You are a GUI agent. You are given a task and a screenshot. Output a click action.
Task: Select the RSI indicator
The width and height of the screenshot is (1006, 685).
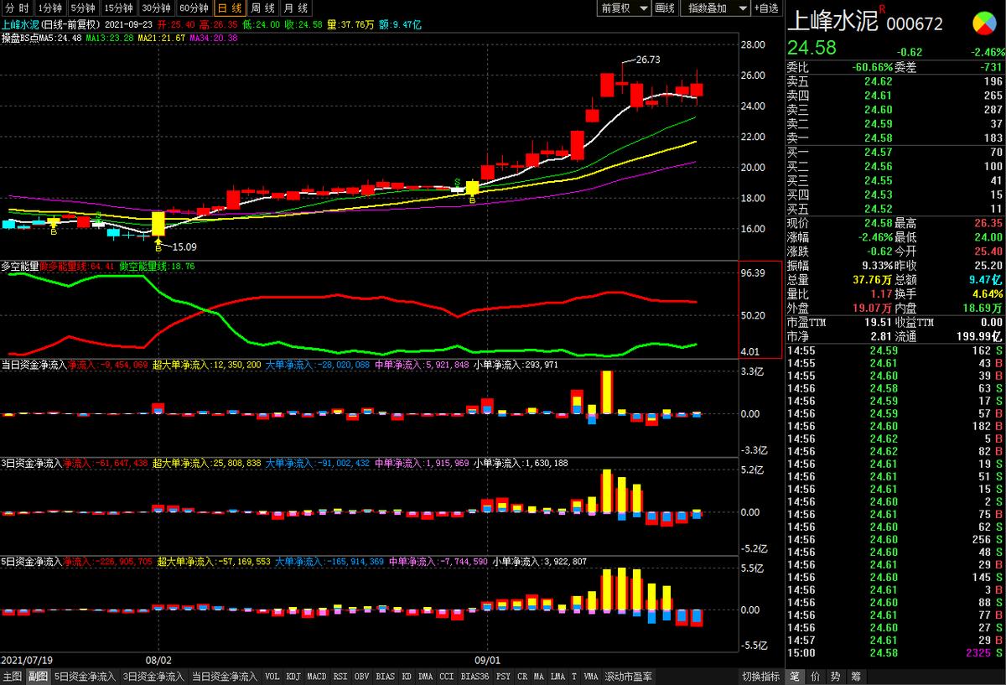(x=340, y=677)
